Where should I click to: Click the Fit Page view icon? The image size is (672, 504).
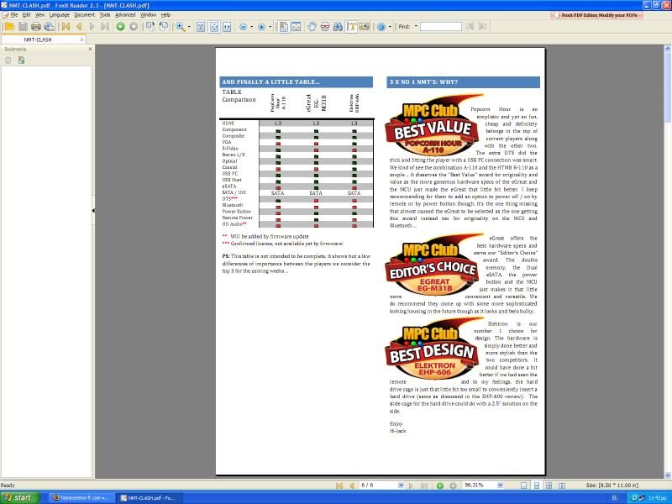[x=214, y=27]
